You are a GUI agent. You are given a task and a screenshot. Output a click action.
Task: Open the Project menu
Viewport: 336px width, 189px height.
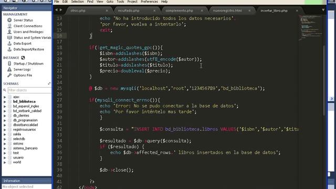(x=132, y=2)
